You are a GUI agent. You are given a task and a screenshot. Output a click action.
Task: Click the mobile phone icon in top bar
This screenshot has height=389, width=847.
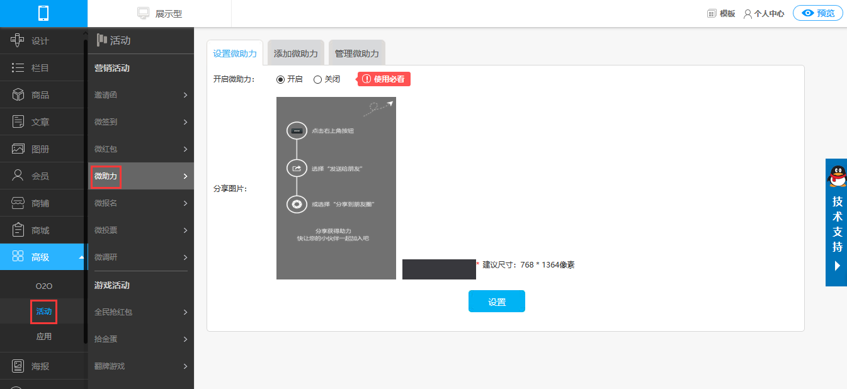coord(43,13)
